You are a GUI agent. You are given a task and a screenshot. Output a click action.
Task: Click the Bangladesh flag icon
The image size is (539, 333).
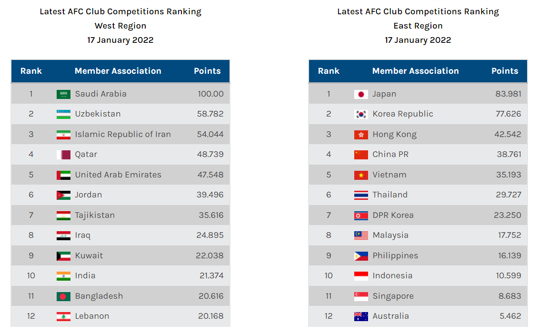[x=63, y=296]
